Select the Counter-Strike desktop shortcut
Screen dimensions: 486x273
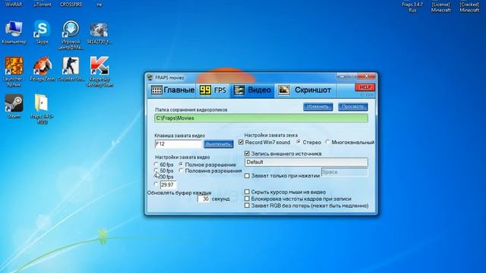[x=71, y=69]
